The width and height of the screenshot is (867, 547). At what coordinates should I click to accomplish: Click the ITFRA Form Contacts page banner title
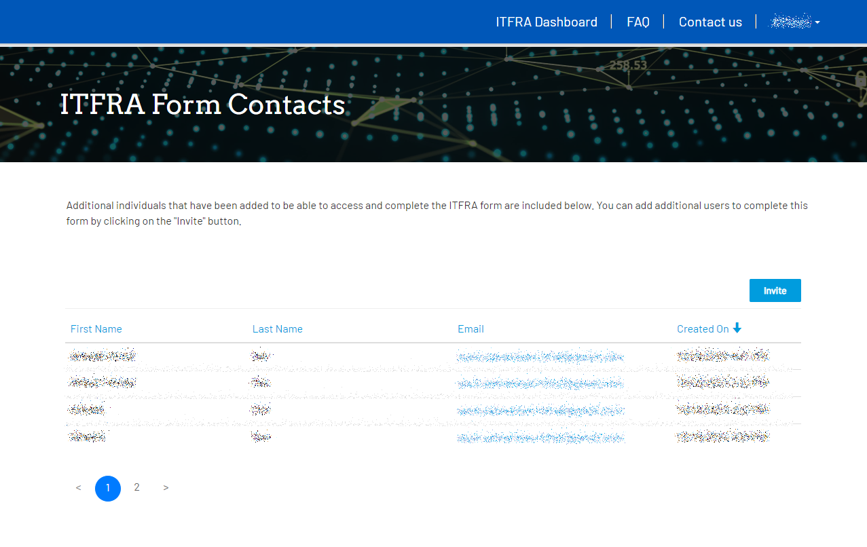point(202,105)
